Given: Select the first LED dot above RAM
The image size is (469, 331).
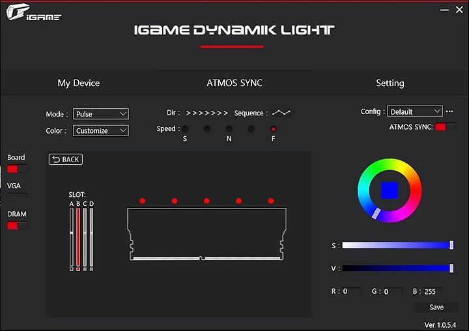Looking at the screenshot, I should click(143, 201).
